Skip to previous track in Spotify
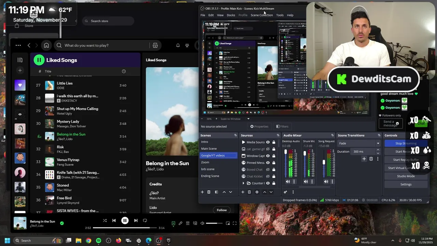Viewport: 437px width, 246px height. [x=114, y=220]
